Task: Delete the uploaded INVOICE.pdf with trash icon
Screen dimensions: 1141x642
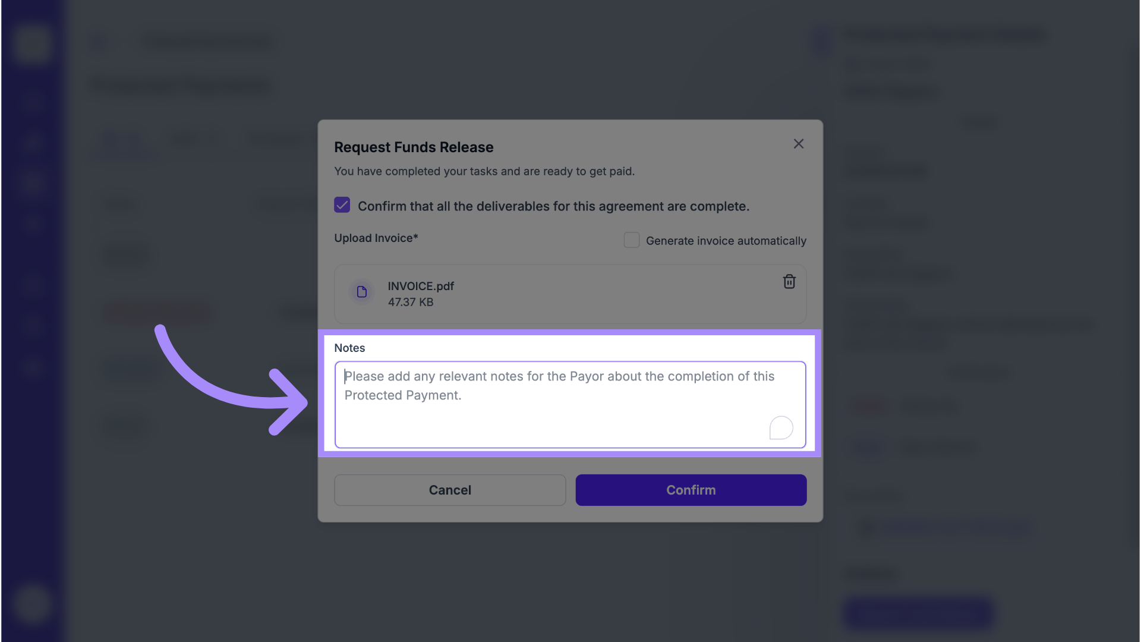Action: coord(789,282)
